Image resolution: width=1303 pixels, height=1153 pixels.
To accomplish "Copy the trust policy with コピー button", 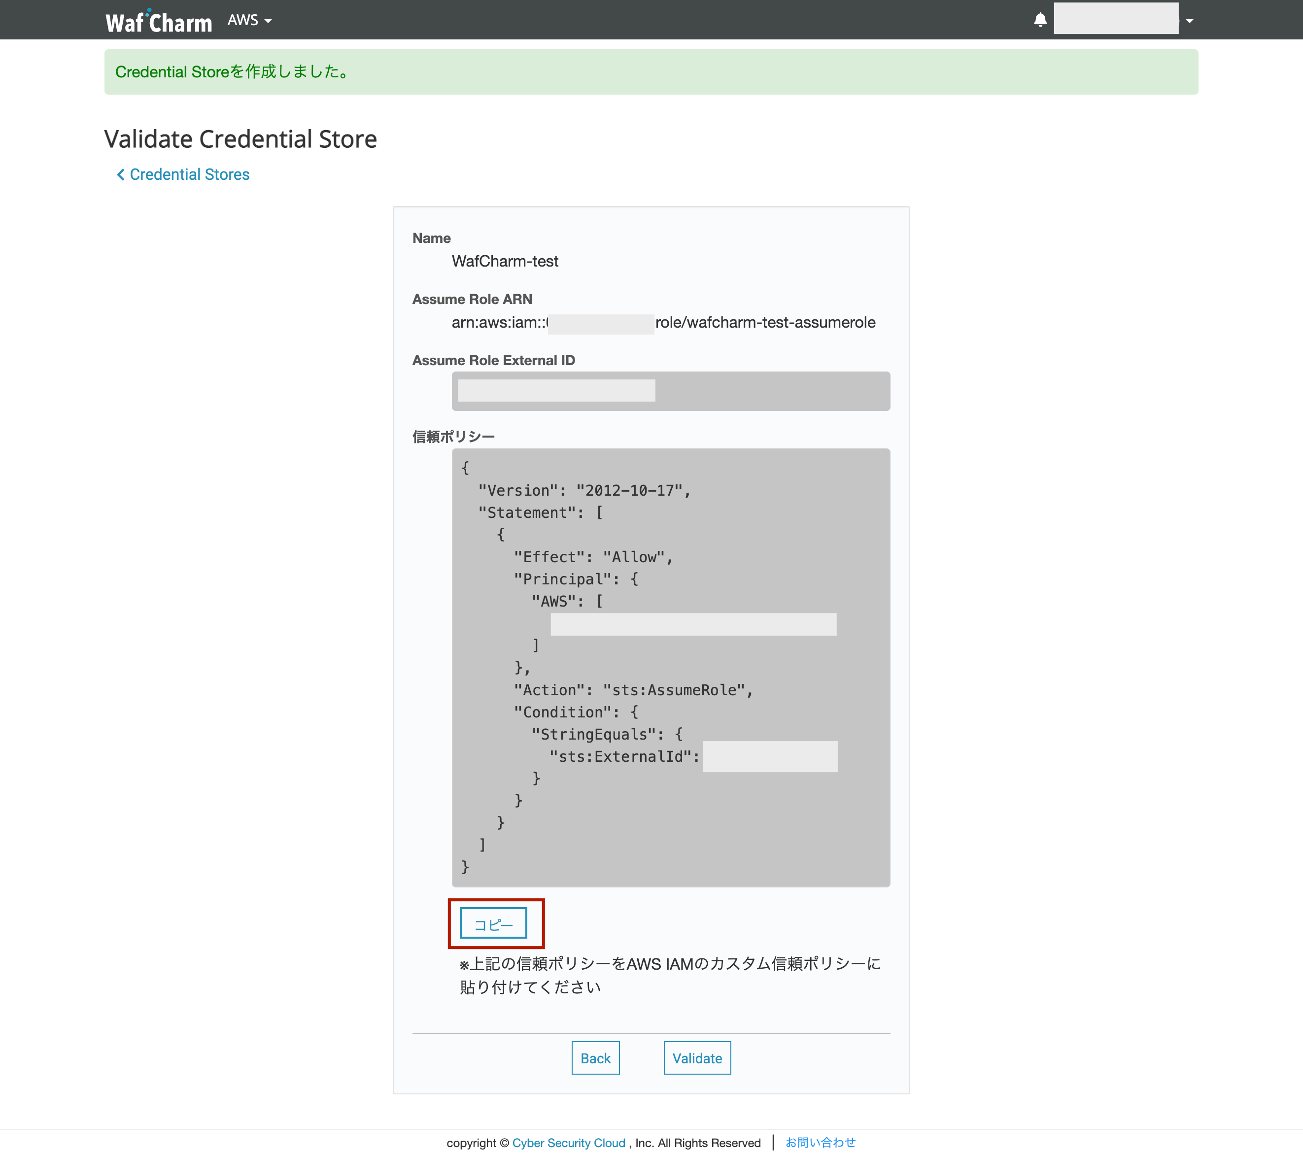I will coord(493,923).
